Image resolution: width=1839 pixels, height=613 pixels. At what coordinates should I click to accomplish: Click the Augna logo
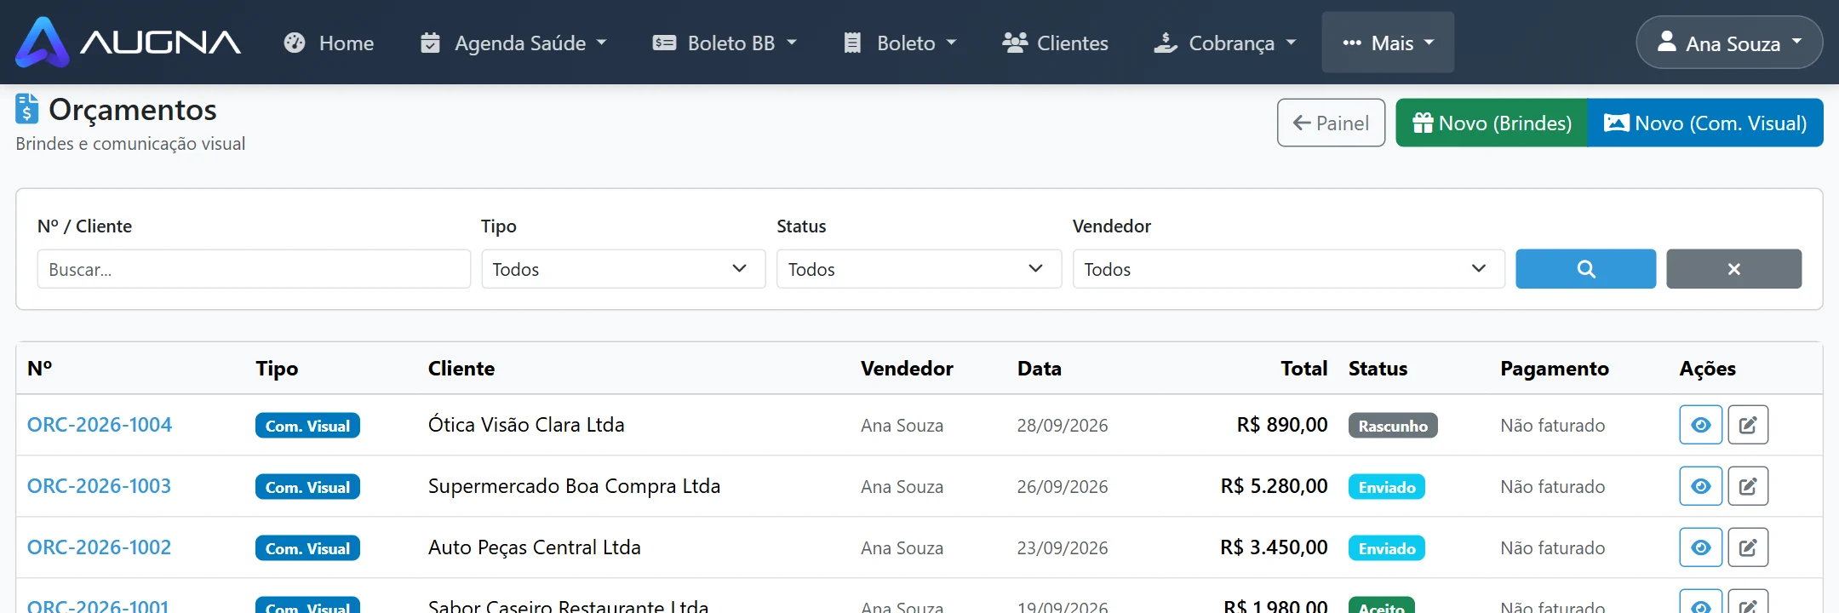(129, 42)
